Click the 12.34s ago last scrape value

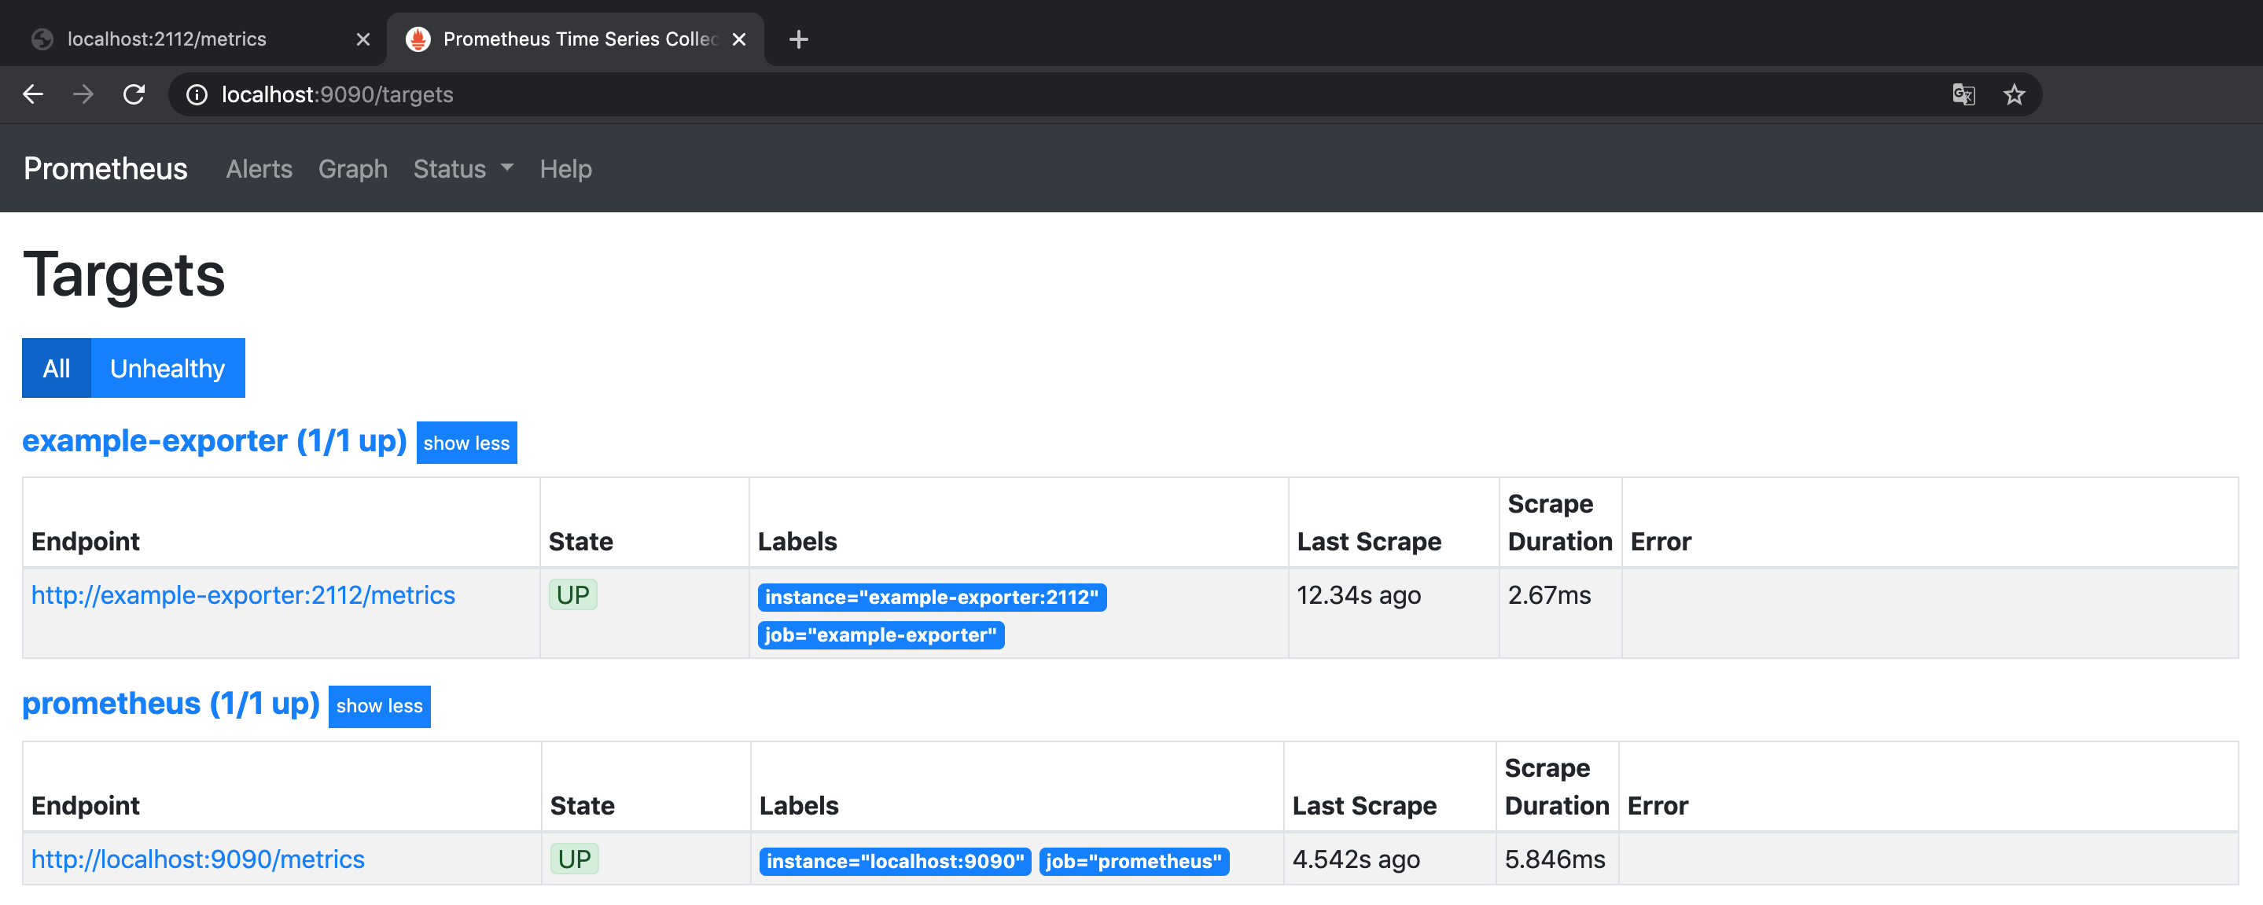click(1359, 595)
